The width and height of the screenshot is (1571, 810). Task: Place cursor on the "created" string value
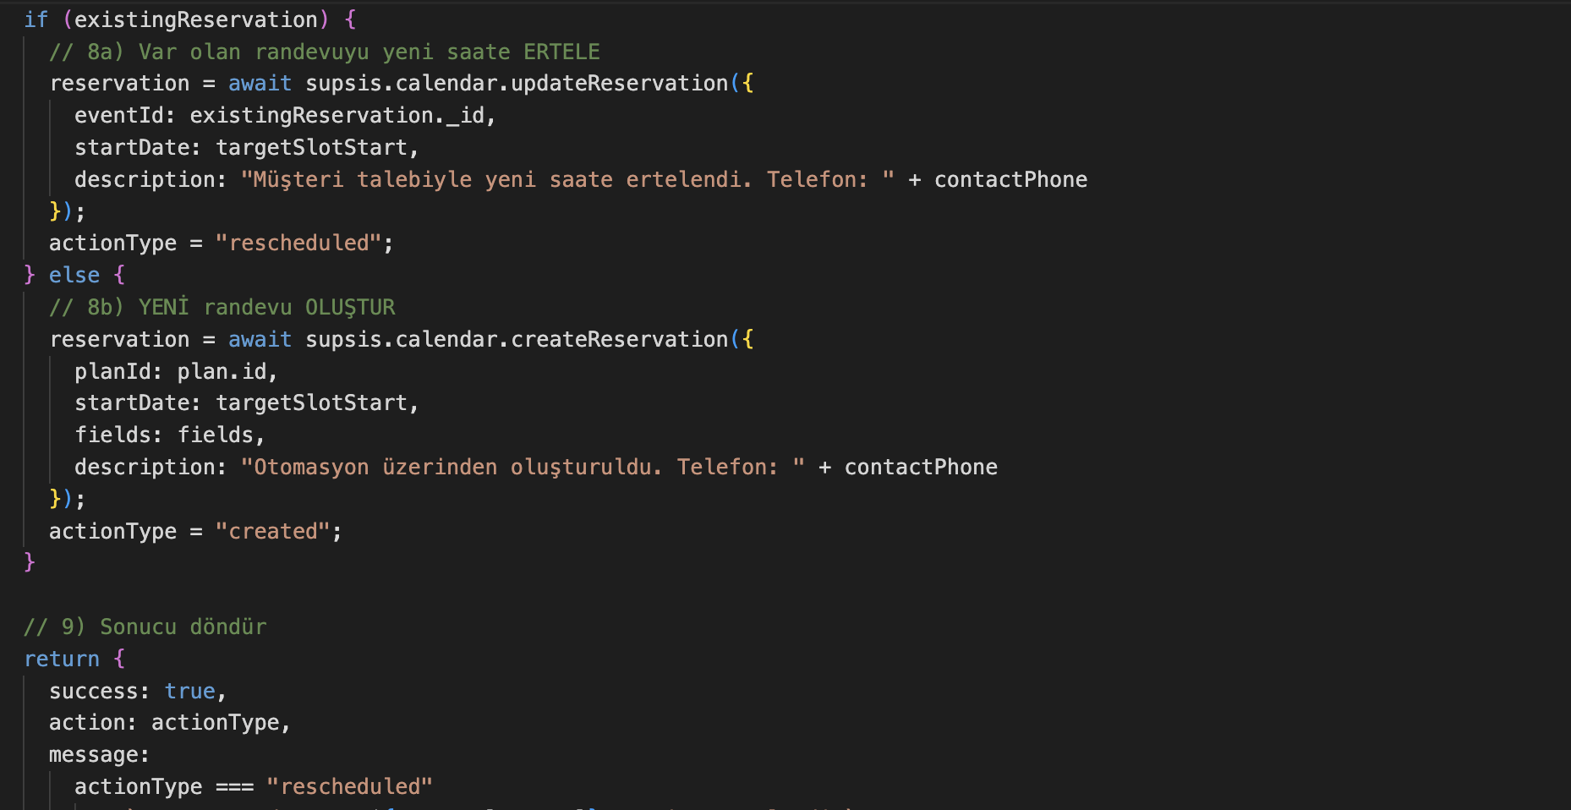pos(273,532)
